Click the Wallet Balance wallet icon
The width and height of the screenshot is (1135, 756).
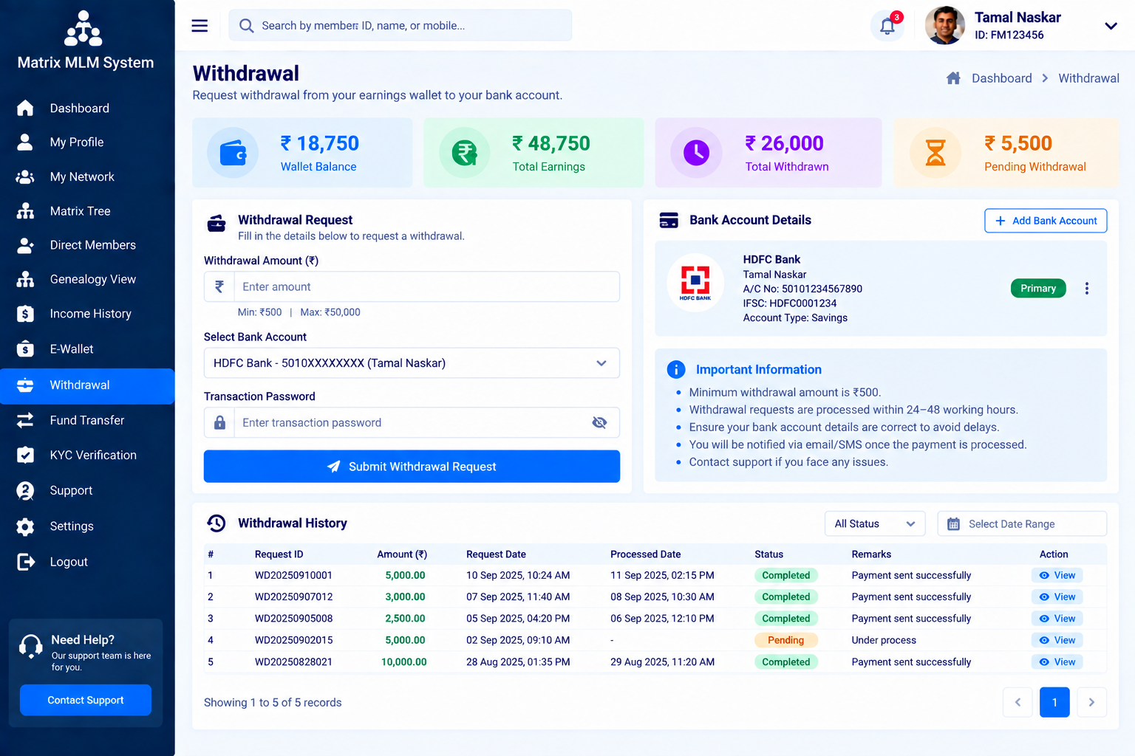pos(233,153)
